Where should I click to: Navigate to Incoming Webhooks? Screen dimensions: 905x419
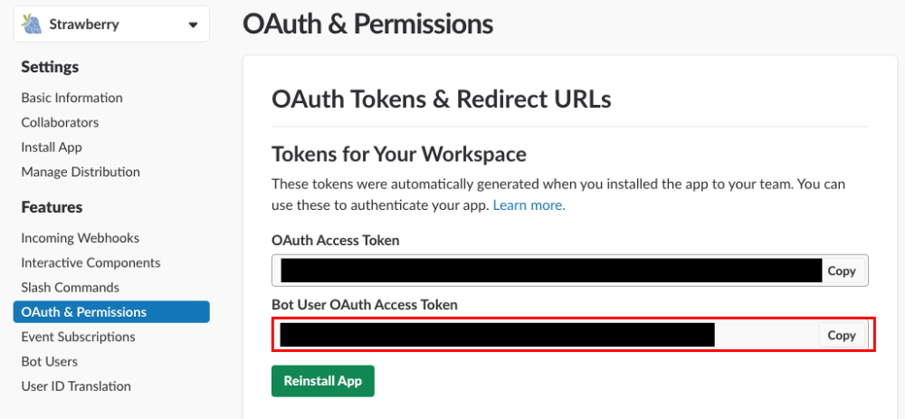pyautogui.click(x=81, y=238)
